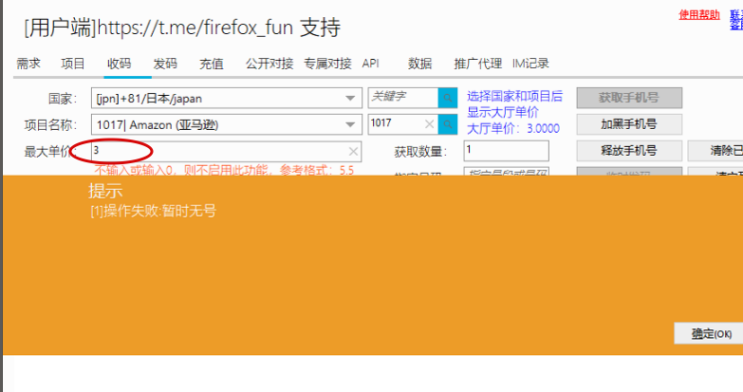Click search icon next to 1017 field
Viewport: 743px width, 392px height.
point(448,124)
